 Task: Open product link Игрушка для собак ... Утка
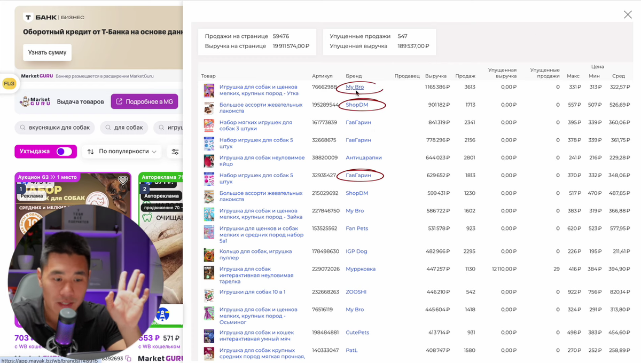(259, 90)
